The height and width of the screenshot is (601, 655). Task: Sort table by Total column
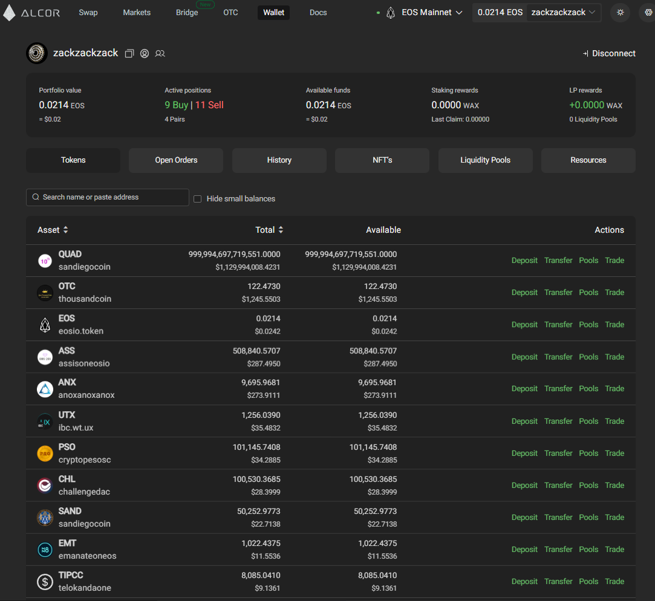click(269, 230)
